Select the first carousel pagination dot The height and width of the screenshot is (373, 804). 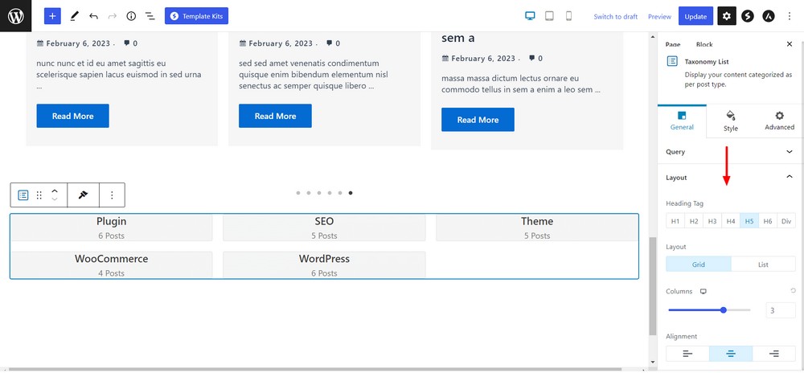(298, 193)
